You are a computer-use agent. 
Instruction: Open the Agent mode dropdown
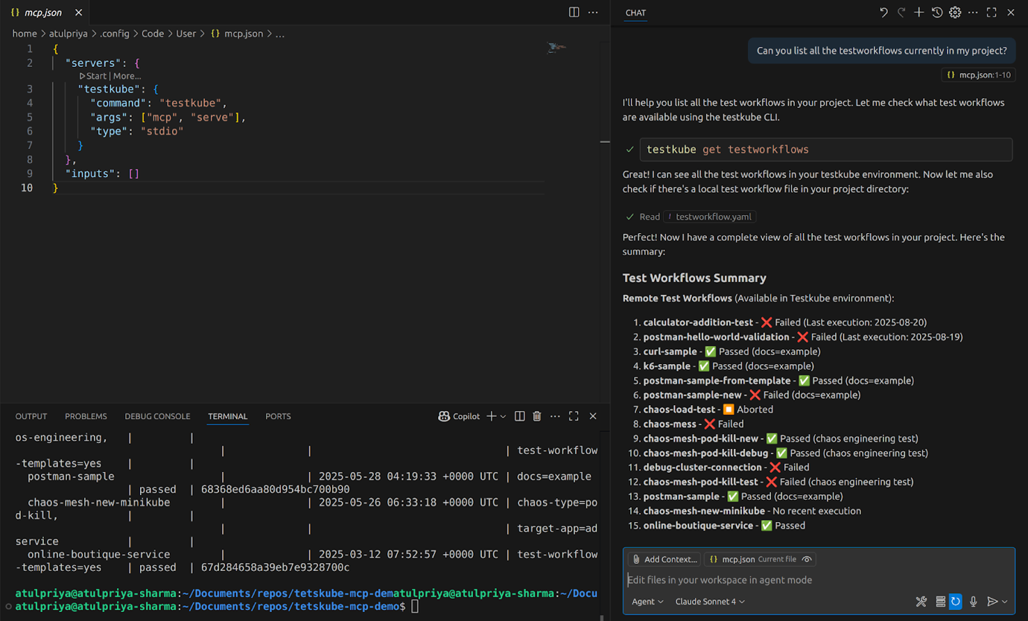pyautogui.click(x=647, y=602)
